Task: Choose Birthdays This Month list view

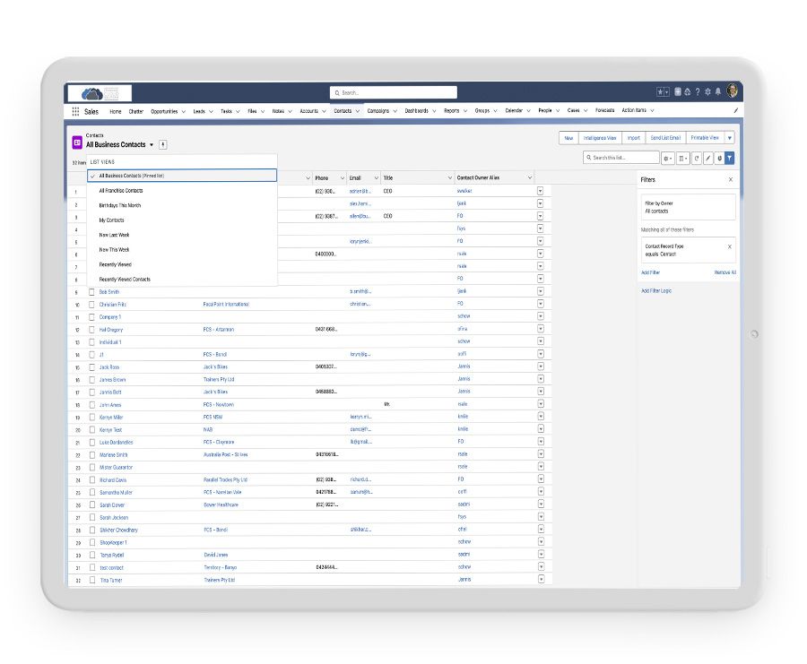Action: pos(119,205)
